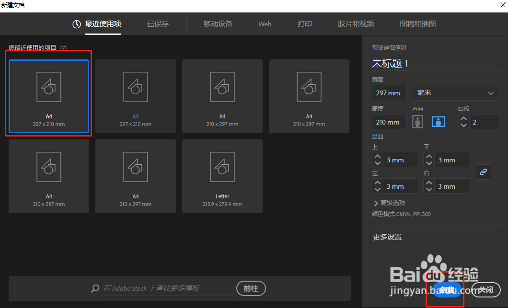The image size is (508, 308).
Task: Click the clock icon beside 最近使用项
Action: [x=77, y=24]
